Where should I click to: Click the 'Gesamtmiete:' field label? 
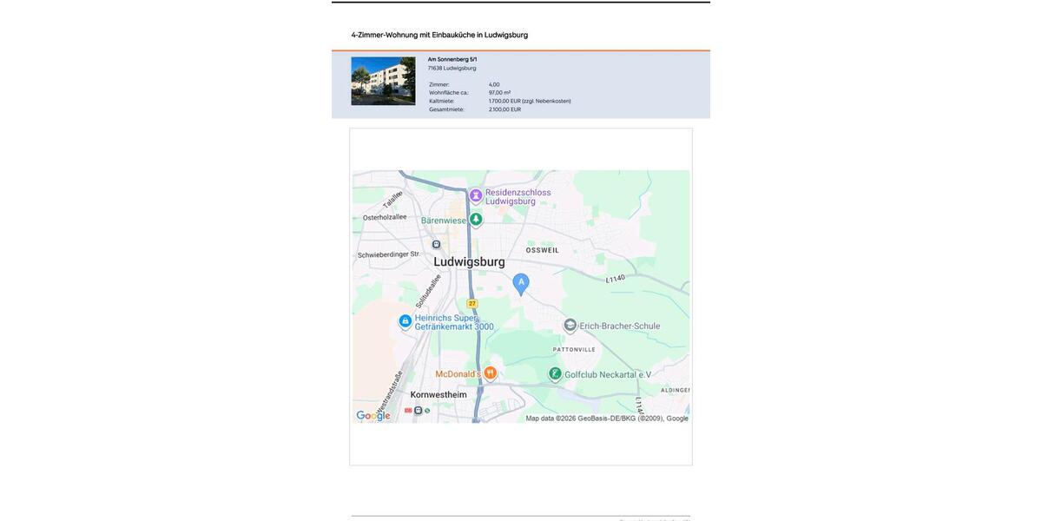[446, 109]
